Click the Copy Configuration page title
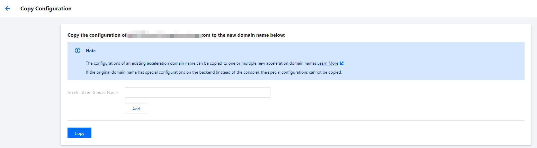The width and height of the screenshot is (537, 148). [x=46, y=9]
